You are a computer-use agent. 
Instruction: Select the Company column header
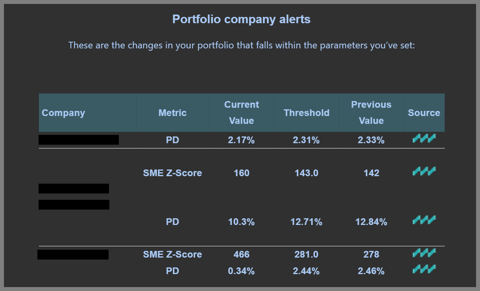(63, 113)
